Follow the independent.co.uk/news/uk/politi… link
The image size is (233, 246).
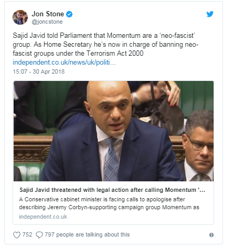(x=65, y=63)
